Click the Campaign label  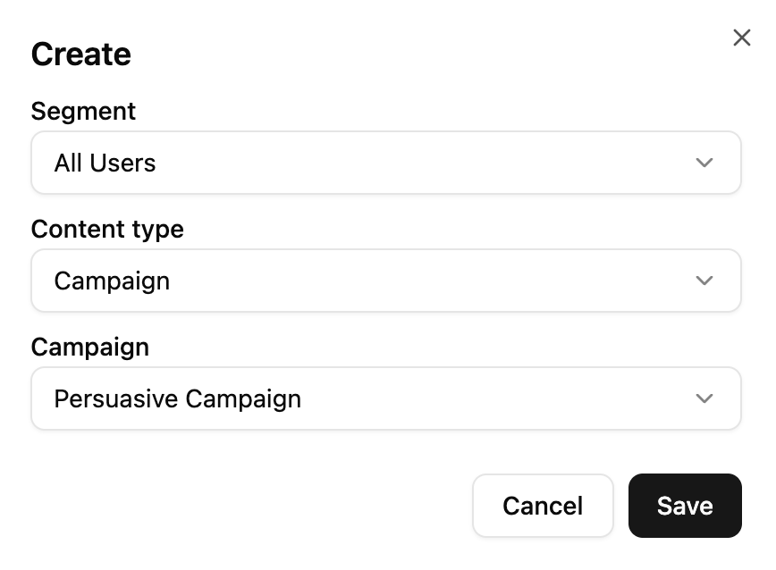(x=90, y=347)
